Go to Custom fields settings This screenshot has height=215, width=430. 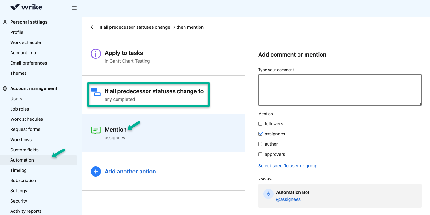(24, 150)
